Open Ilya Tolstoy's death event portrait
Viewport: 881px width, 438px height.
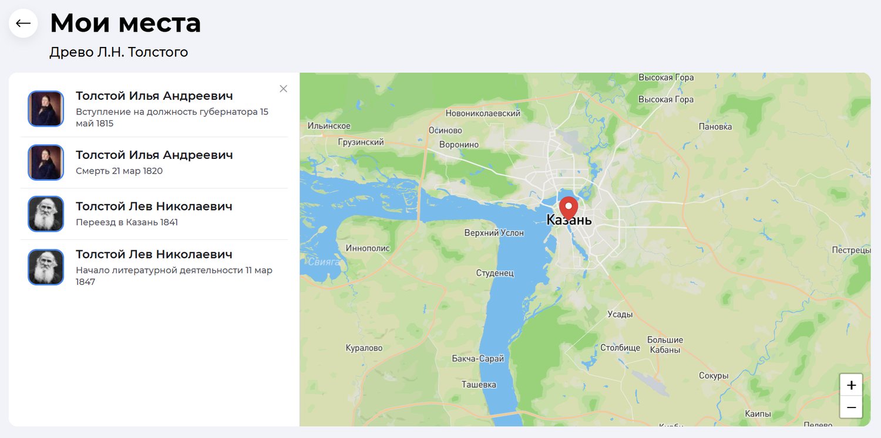pos(46,162)
